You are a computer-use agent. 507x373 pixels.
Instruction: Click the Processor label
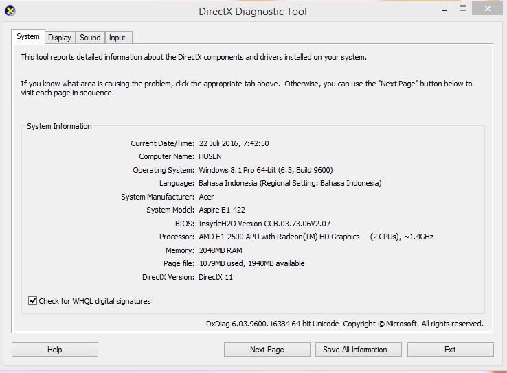click(x=177, y=237)
